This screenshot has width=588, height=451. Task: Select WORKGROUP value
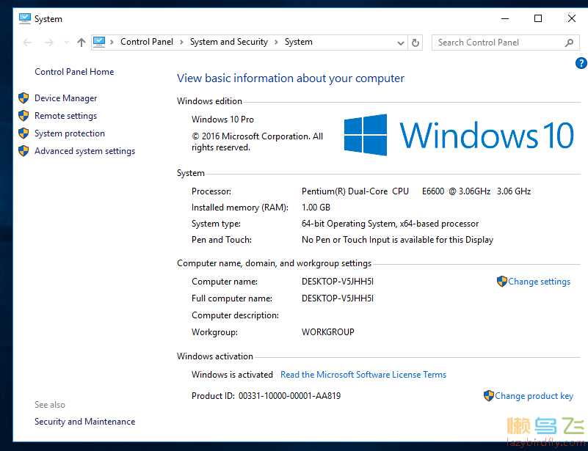point(327,332)
